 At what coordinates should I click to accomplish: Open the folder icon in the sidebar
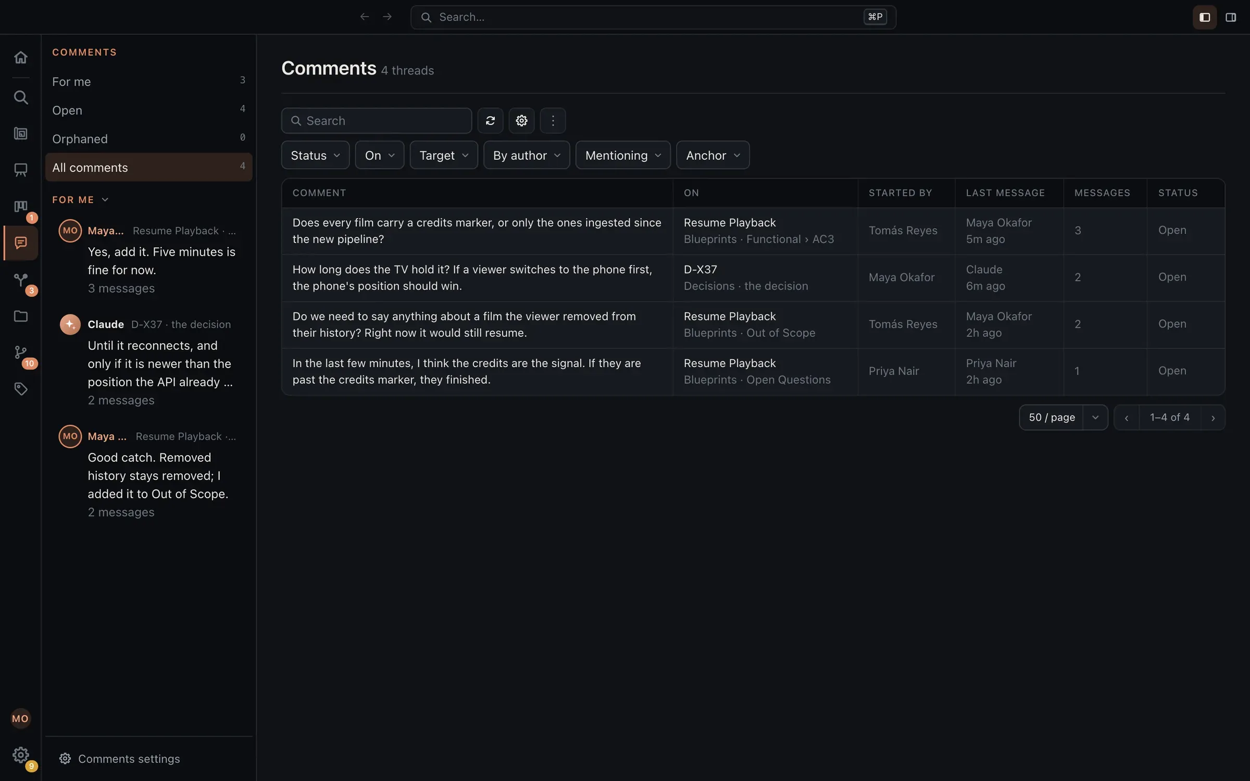20,316
